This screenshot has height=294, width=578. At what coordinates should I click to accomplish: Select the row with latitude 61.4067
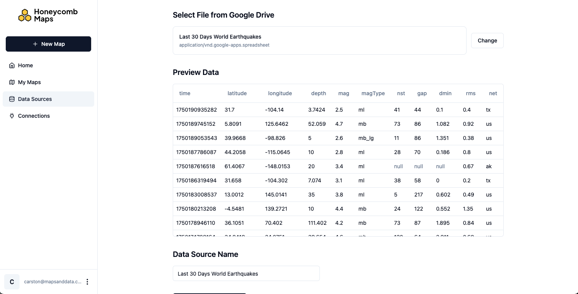(x=338, y=166)
